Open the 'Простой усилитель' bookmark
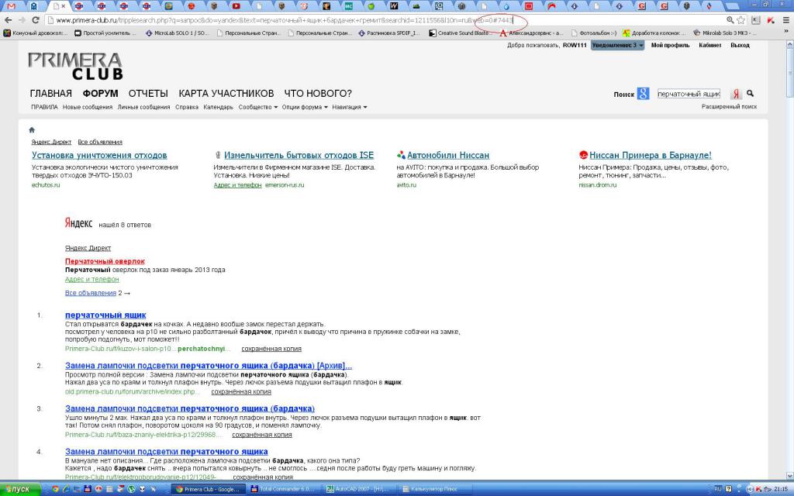The height and width of the screenshot is (496, 794). [x=105, y=33]
